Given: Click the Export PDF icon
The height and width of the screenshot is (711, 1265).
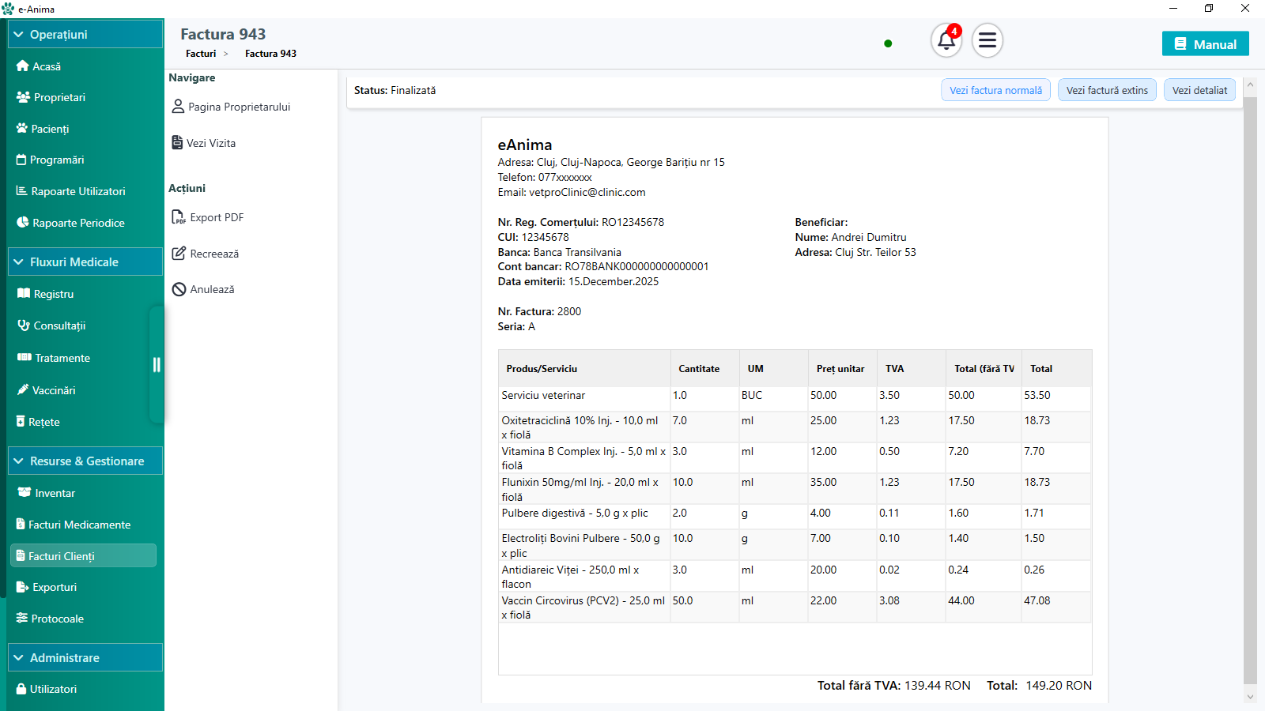Looking at the screenshot, I should [x=179, y=217].
